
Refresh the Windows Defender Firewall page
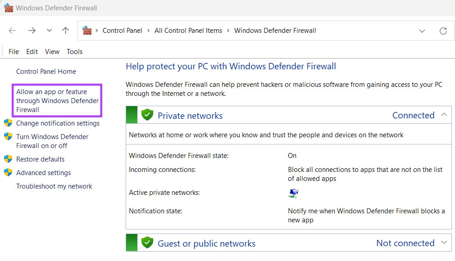coord(443,31)
